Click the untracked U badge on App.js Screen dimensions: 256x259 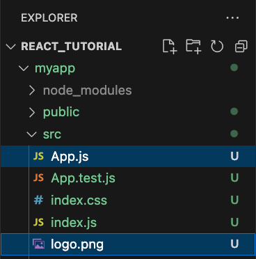[234, 156]
